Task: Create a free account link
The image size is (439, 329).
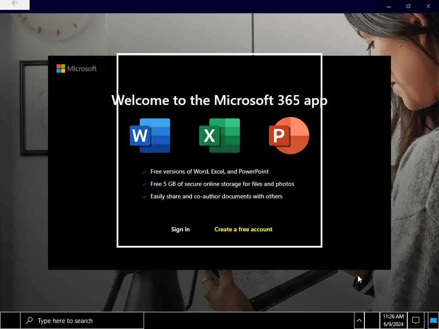Action: (244, 229)
